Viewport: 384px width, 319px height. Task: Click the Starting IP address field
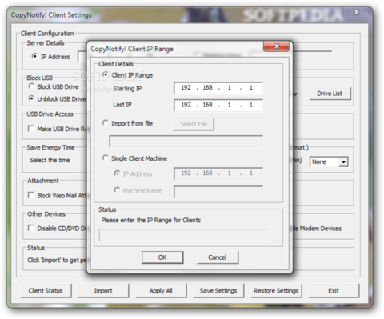click(218, 88)
